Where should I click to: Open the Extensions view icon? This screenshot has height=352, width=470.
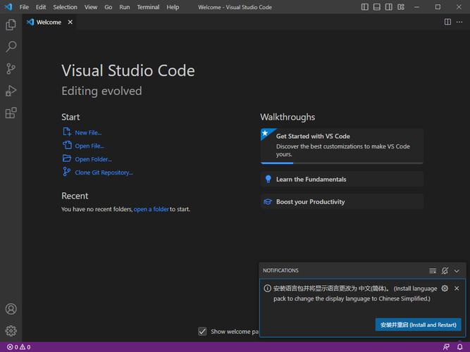[11, 113]
